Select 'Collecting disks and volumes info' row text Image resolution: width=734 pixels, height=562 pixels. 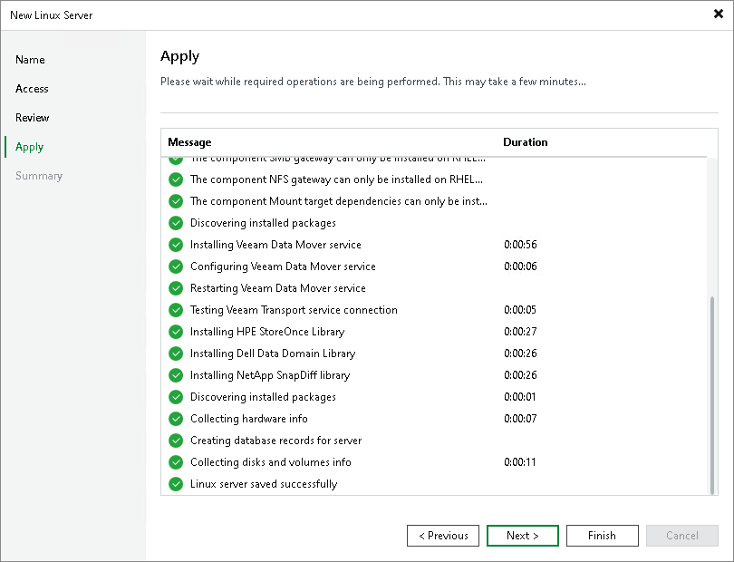pyautogui.click(x=271, y=462)
